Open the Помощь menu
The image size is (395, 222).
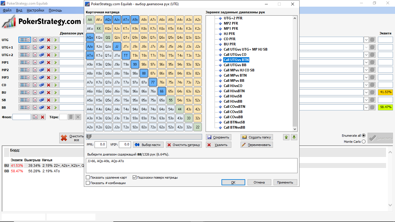[55, 10]
